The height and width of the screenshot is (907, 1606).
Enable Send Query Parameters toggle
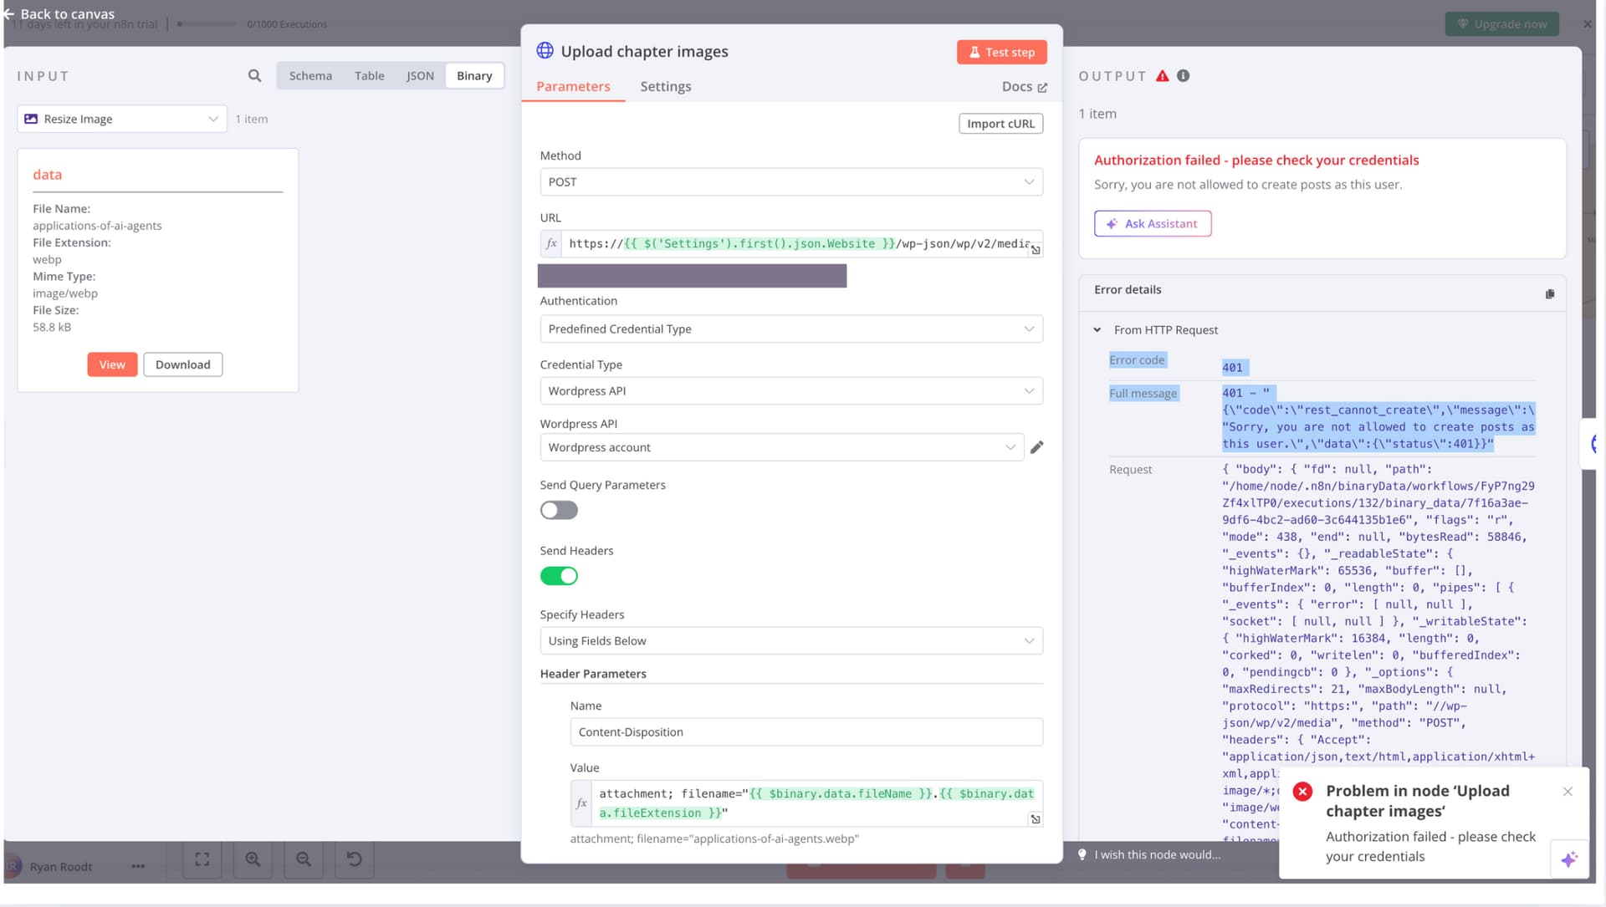(x=559, y=510)
